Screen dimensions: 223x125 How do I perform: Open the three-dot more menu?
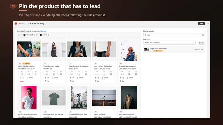pyautogui.click(x=208, y=24)
